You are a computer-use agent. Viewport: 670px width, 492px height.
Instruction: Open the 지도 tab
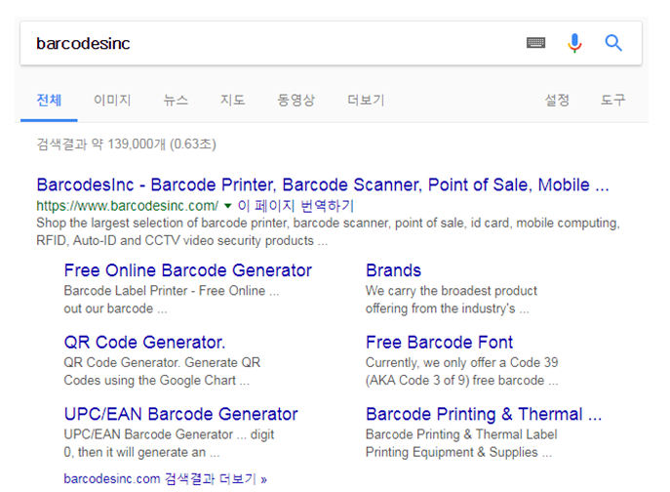pos(232,101)
